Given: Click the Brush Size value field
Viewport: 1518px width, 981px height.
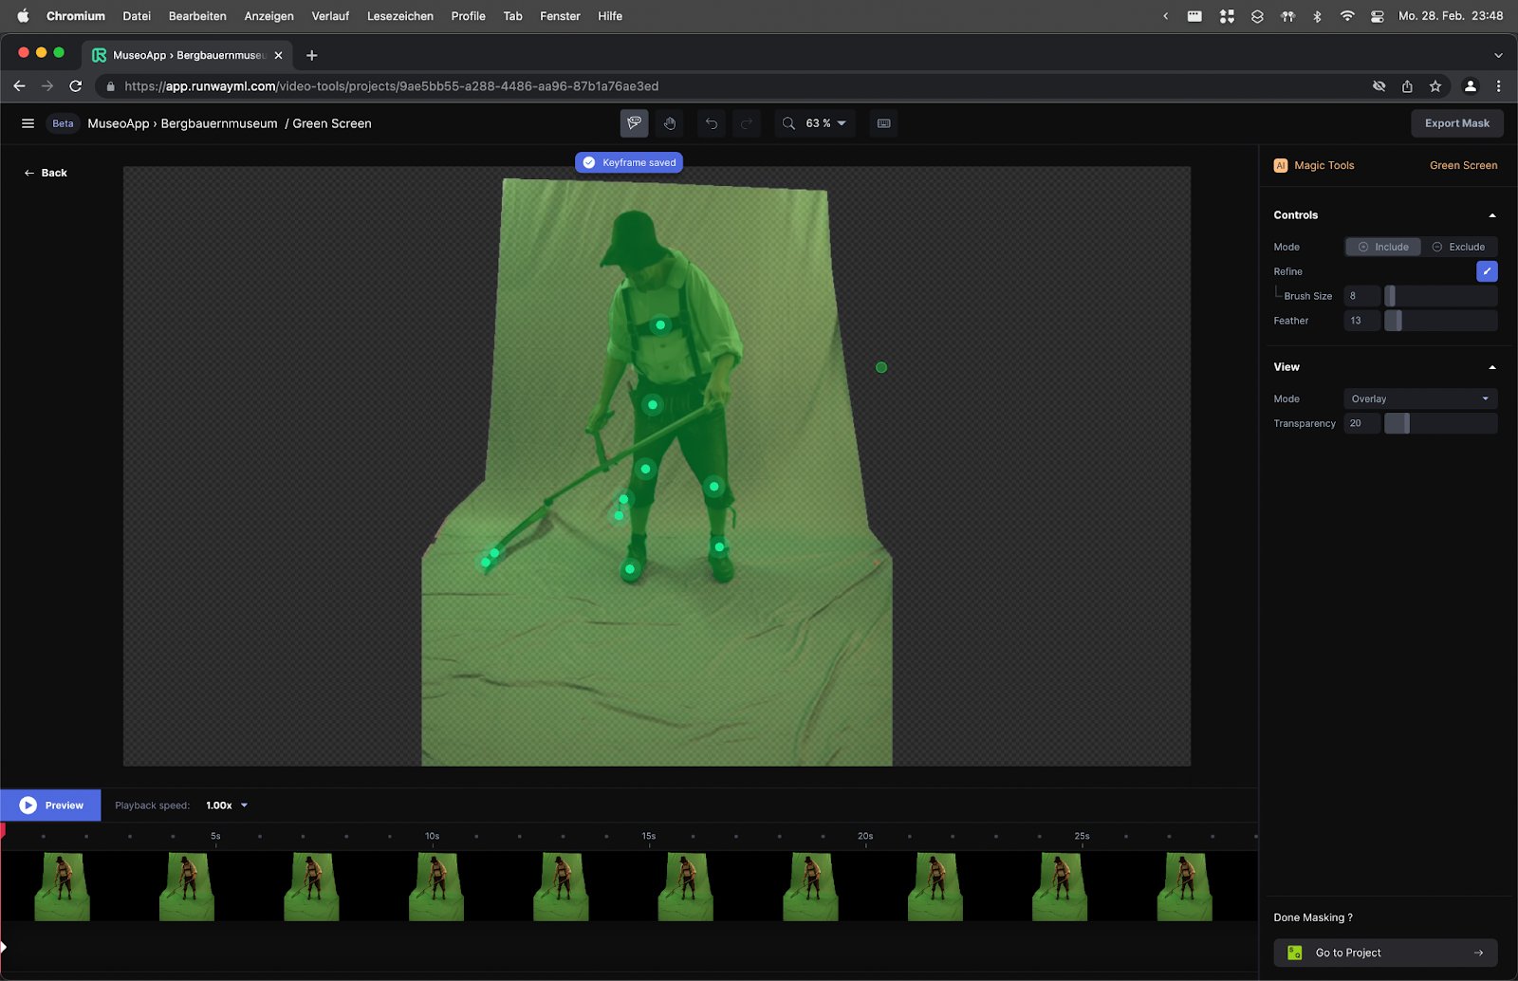Looking at the screenshot, I should [x=1361, y=296].
